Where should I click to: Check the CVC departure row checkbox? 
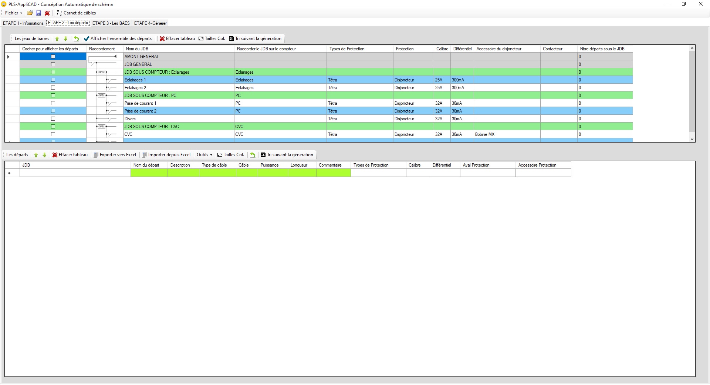pos(53,134)
